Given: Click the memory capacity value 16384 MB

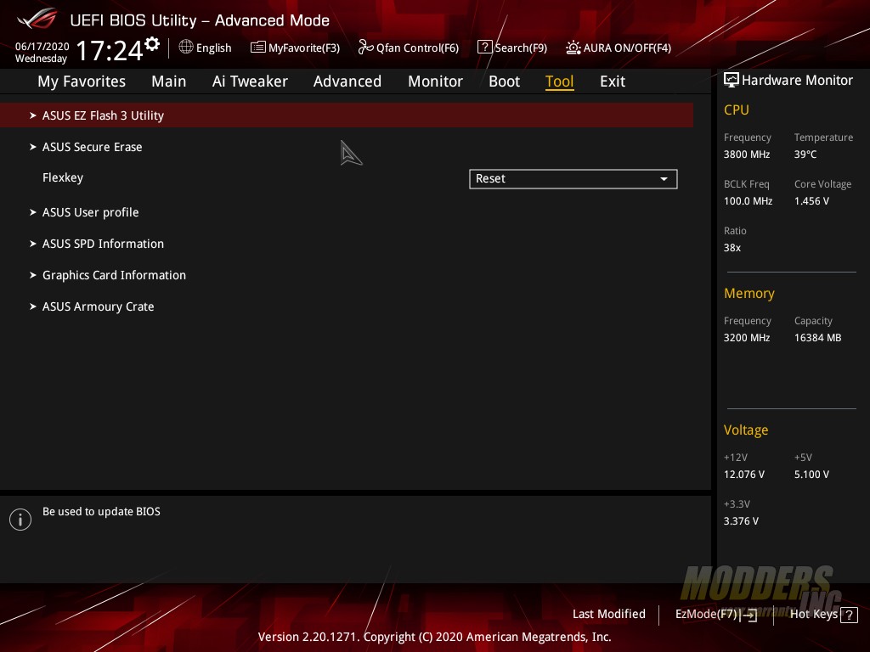Looking at the screenshot, I should pos(818,338).
